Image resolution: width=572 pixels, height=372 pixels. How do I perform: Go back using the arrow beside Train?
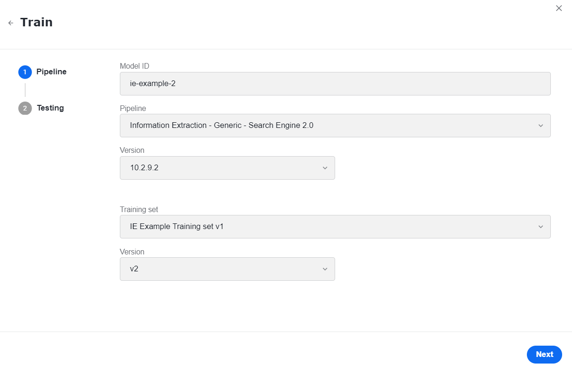[11, 23]
